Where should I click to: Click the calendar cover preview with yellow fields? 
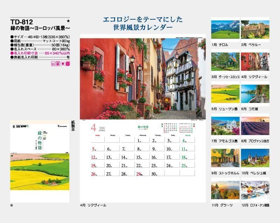[x=40, y=161]
